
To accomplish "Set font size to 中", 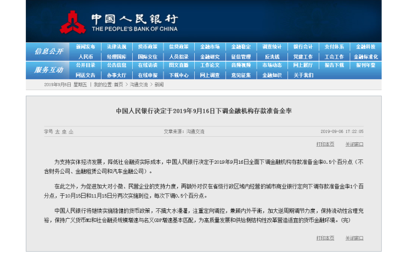I will tap(64, 132).
